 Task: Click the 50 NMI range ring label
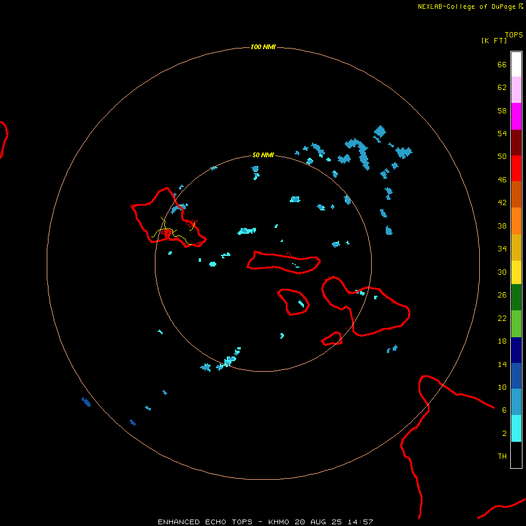tap(263, 155)
